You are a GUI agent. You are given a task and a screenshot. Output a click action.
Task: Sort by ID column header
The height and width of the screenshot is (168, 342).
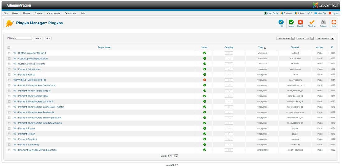(332, 47)
